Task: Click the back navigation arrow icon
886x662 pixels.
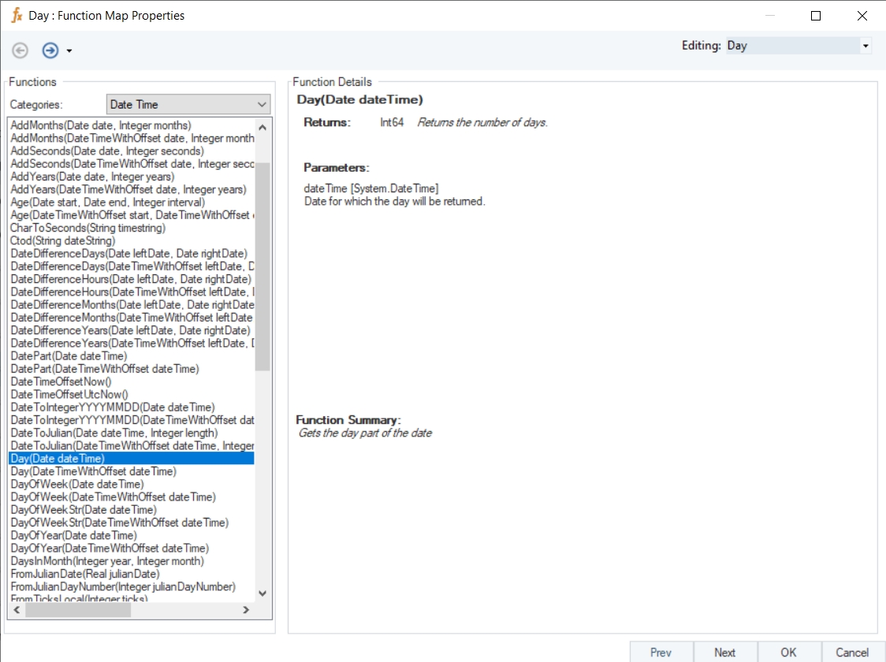Action: pyautogui.click(x=20, y=50)
